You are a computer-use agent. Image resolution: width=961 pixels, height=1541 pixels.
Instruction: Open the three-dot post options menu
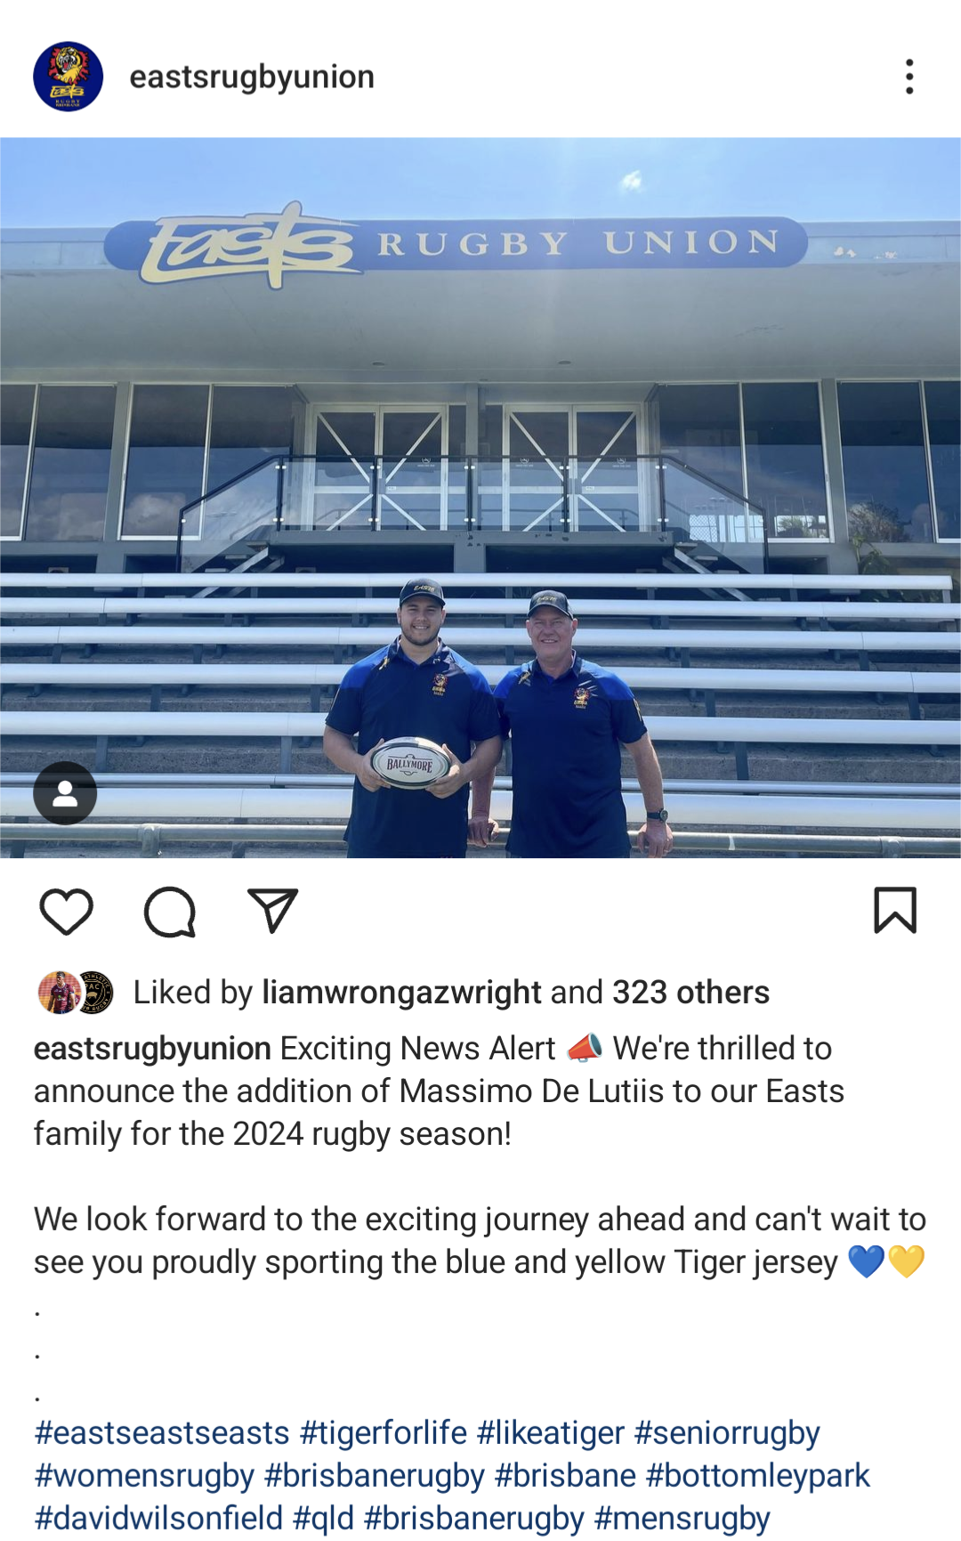click(x=909, y=77)
